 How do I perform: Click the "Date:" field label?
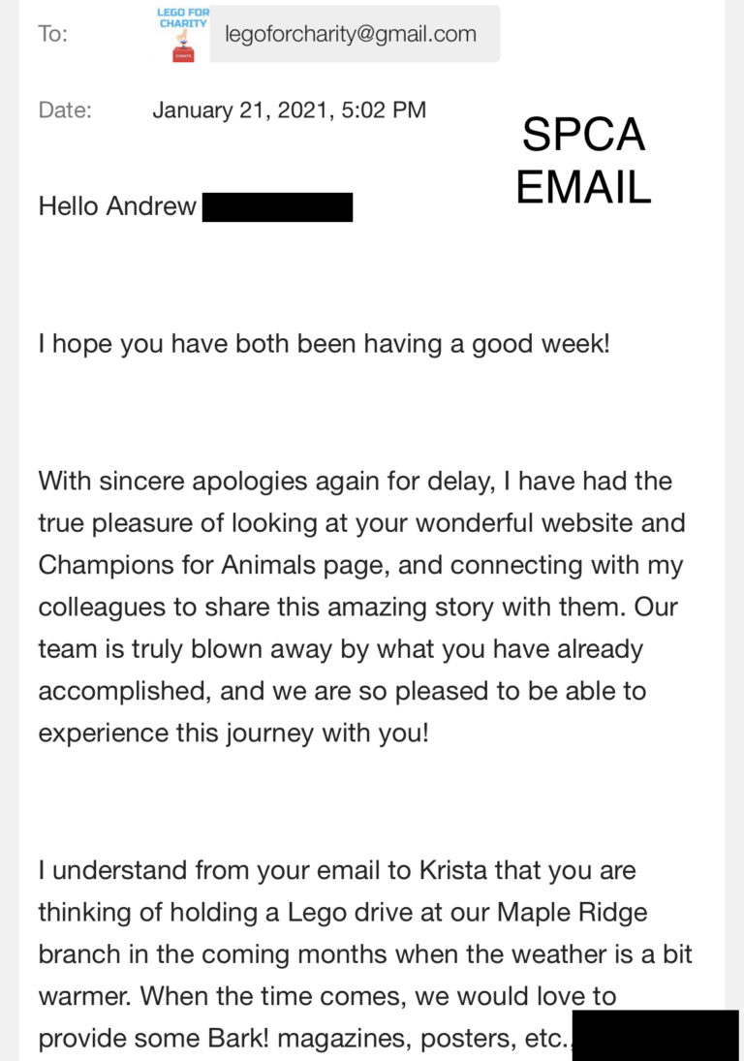(65, 109)
